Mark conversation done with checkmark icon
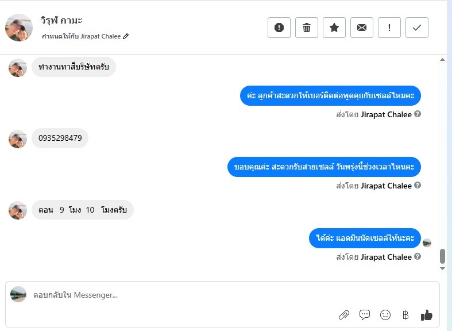The height and width of the screenshot is (331, 452). click(417, 28)
